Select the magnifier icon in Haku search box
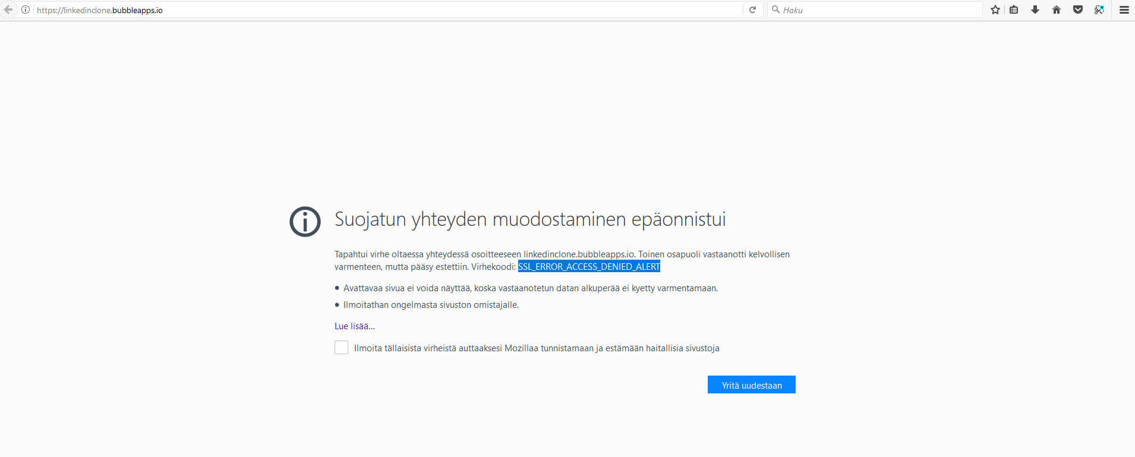Screen dimensions: 1135x457 pos(775,10)
